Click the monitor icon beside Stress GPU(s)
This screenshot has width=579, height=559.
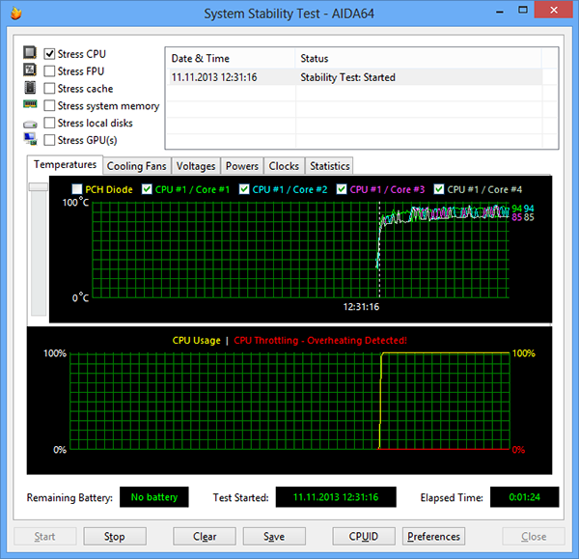30,139
